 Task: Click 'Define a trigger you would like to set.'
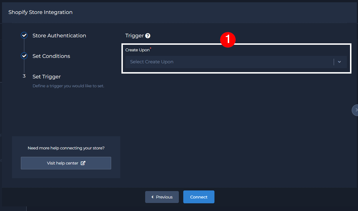[x=68, y=86]
